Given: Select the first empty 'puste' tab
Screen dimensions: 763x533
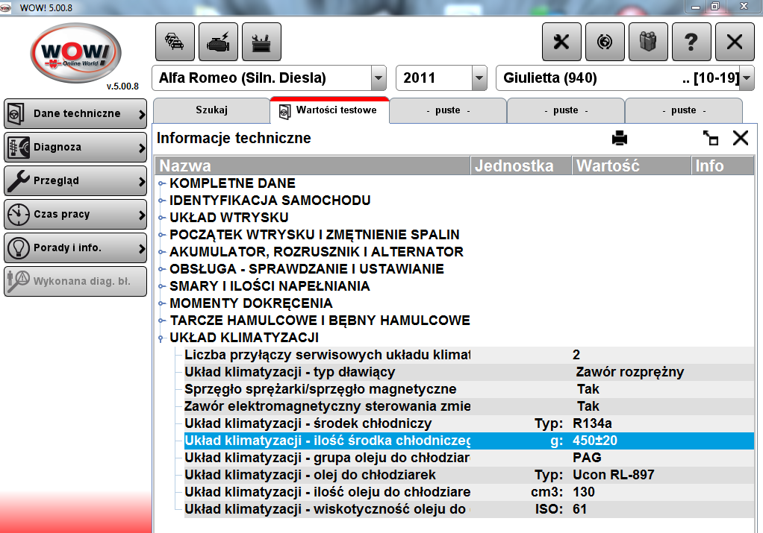Looking at the screenshot, I should click(448, 110).
